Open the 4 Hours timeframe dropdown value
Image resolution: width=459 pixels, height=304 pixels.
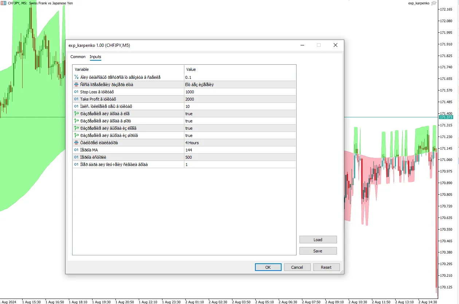pyautogui.click(x=192, y=143)
